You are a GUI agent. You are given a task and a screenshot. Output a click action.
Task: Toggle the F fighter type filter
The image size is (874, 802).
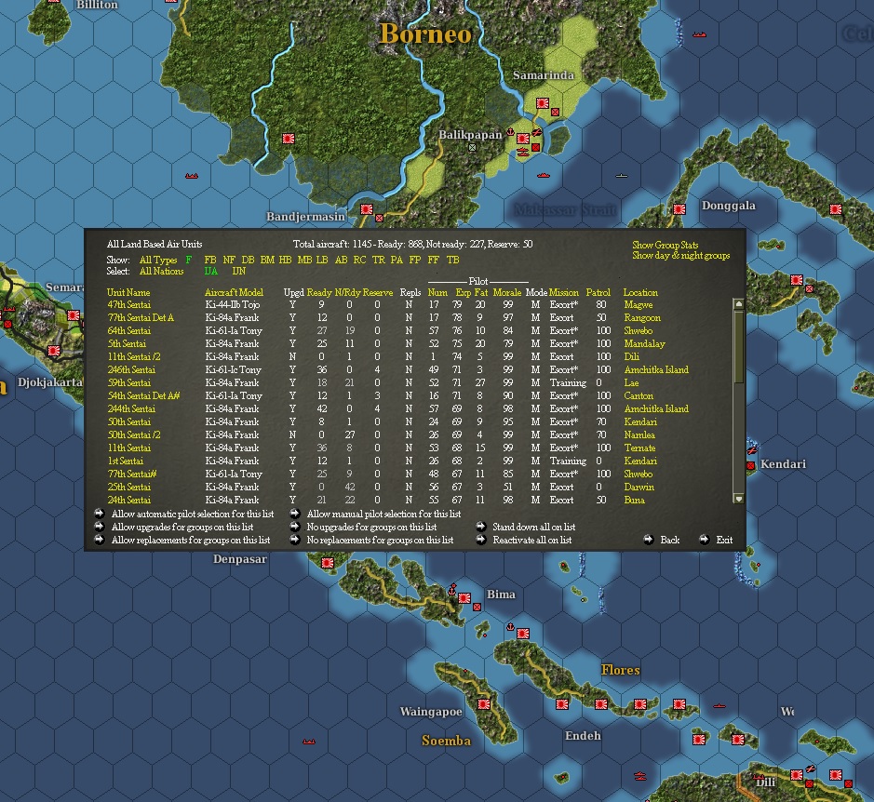(189, 260)
